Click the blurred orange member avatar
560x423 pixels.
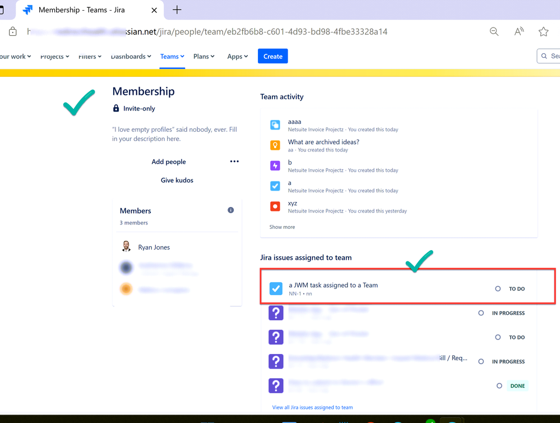tap(126, 289)
